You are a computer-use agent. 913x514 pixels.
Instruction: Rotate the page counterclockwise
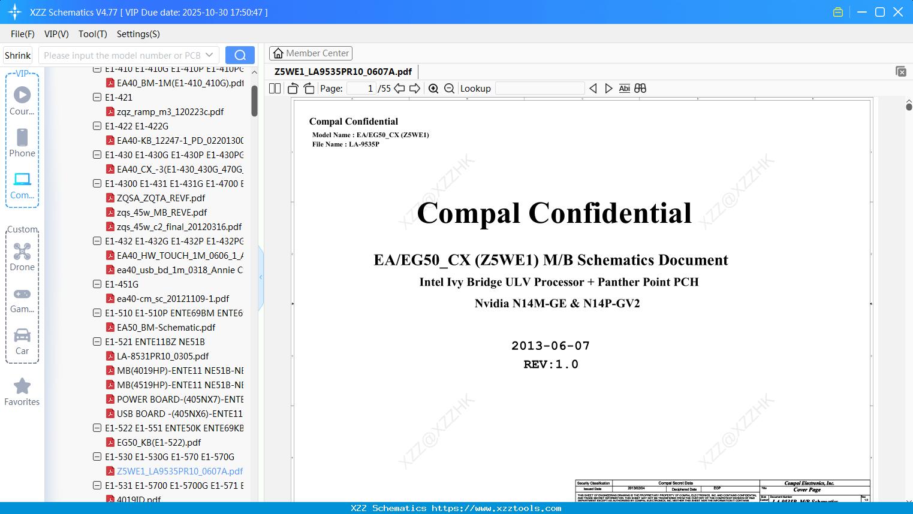(x=293, y=89)
